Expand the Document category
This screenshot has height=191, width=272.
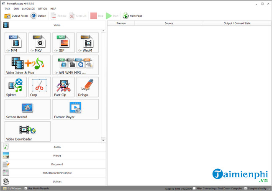pyautogui.click(x=54, y=164)
